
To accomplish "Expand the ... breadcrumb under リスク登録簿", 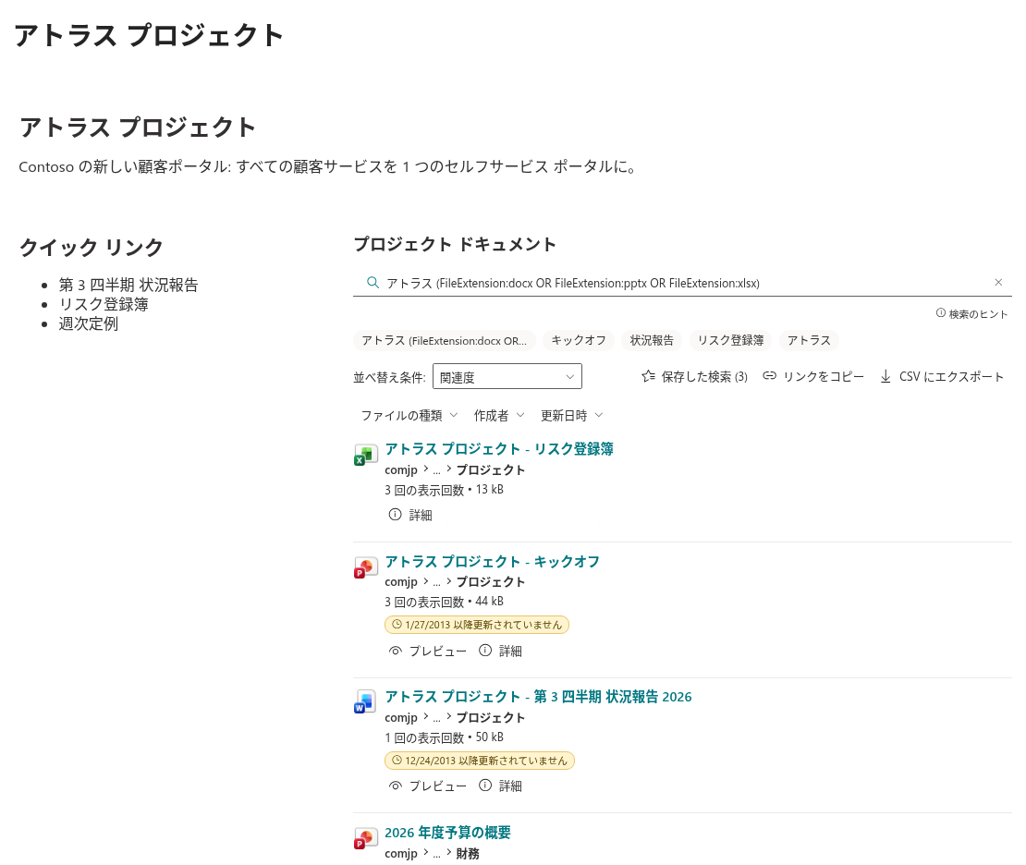I will 436,470.
